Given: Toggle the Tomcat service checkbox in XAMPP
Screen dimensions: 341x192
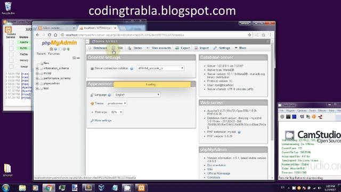Looking at the screenshot, I should (11, 67).
